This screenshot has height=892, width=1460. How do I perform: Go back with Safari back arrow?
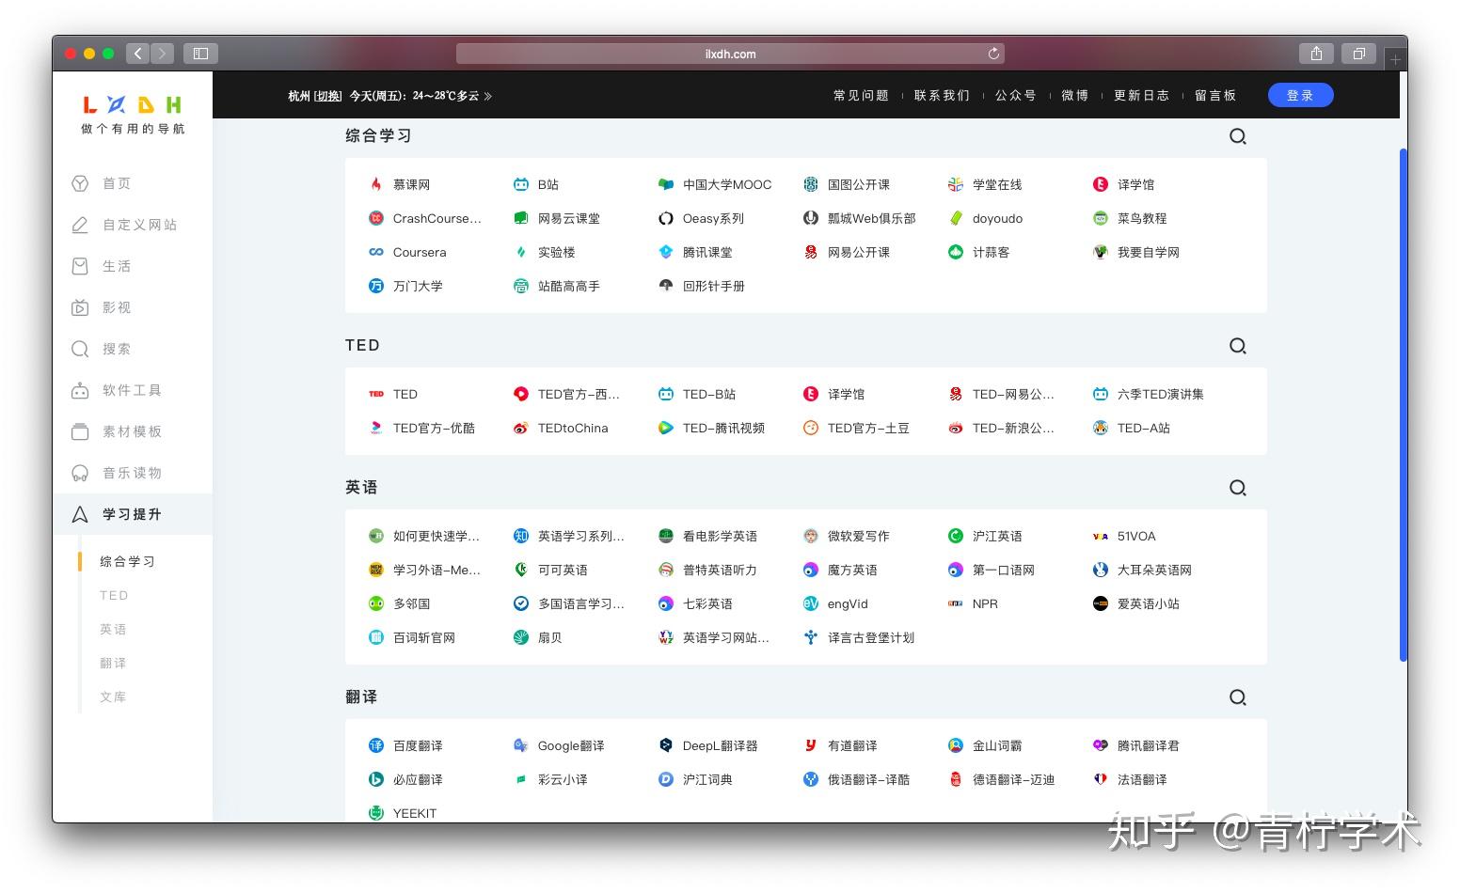coord(138,54)
